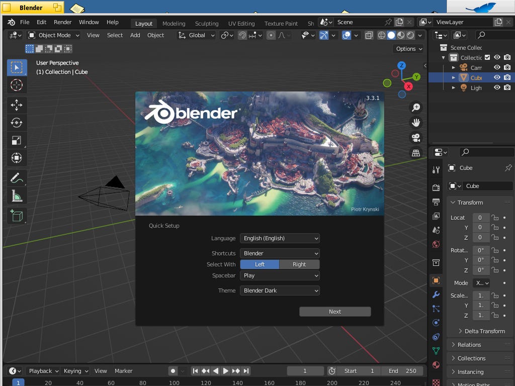Select the Move tool
Screen dimensions: 515x386
point(17,105)
